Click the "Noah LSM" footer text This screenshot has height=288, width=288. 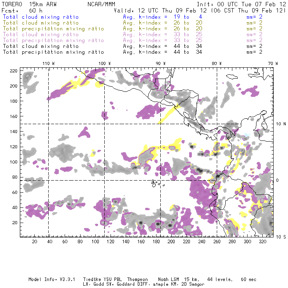click(169, 279)
